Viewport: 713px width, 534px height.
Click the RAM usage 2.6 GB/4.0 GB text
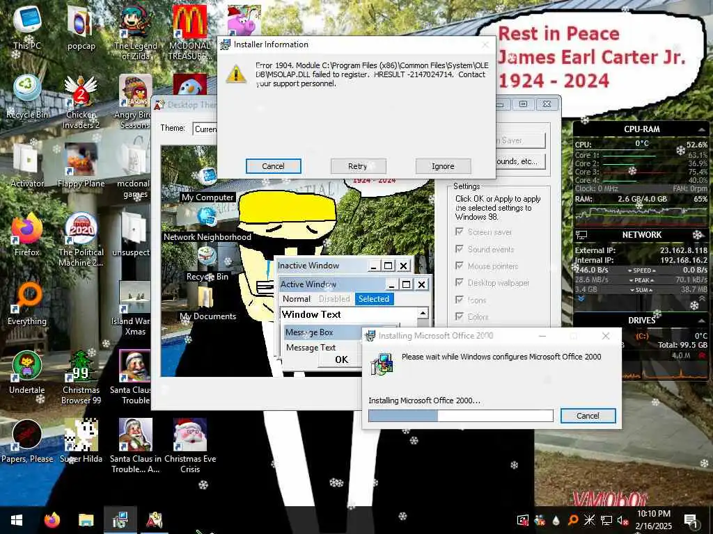tap(642, 199)
